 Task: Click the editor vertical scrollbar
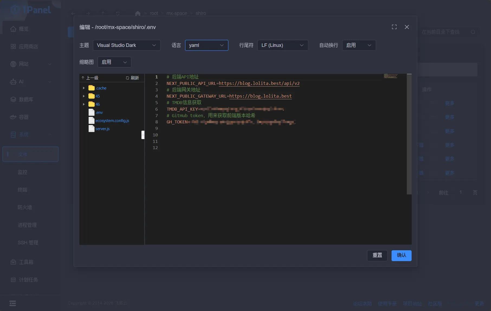pos(409,134)
